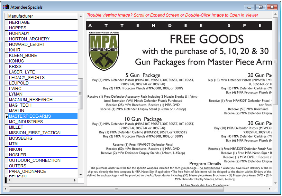
Task: Minimize the Attendee Specials window
Action: (x=249, y=7)
